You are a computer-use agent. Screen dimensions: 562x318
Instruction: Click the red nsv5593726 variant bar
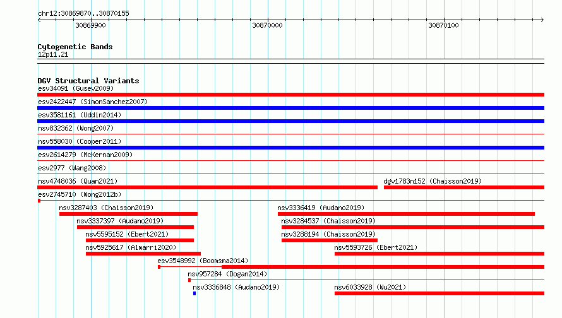click(439, 254)
